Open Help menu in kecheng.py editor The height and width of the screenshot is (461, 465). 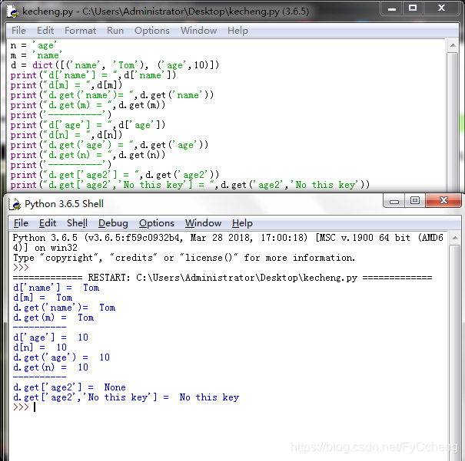pyautogui.click(x=237, y=31)
